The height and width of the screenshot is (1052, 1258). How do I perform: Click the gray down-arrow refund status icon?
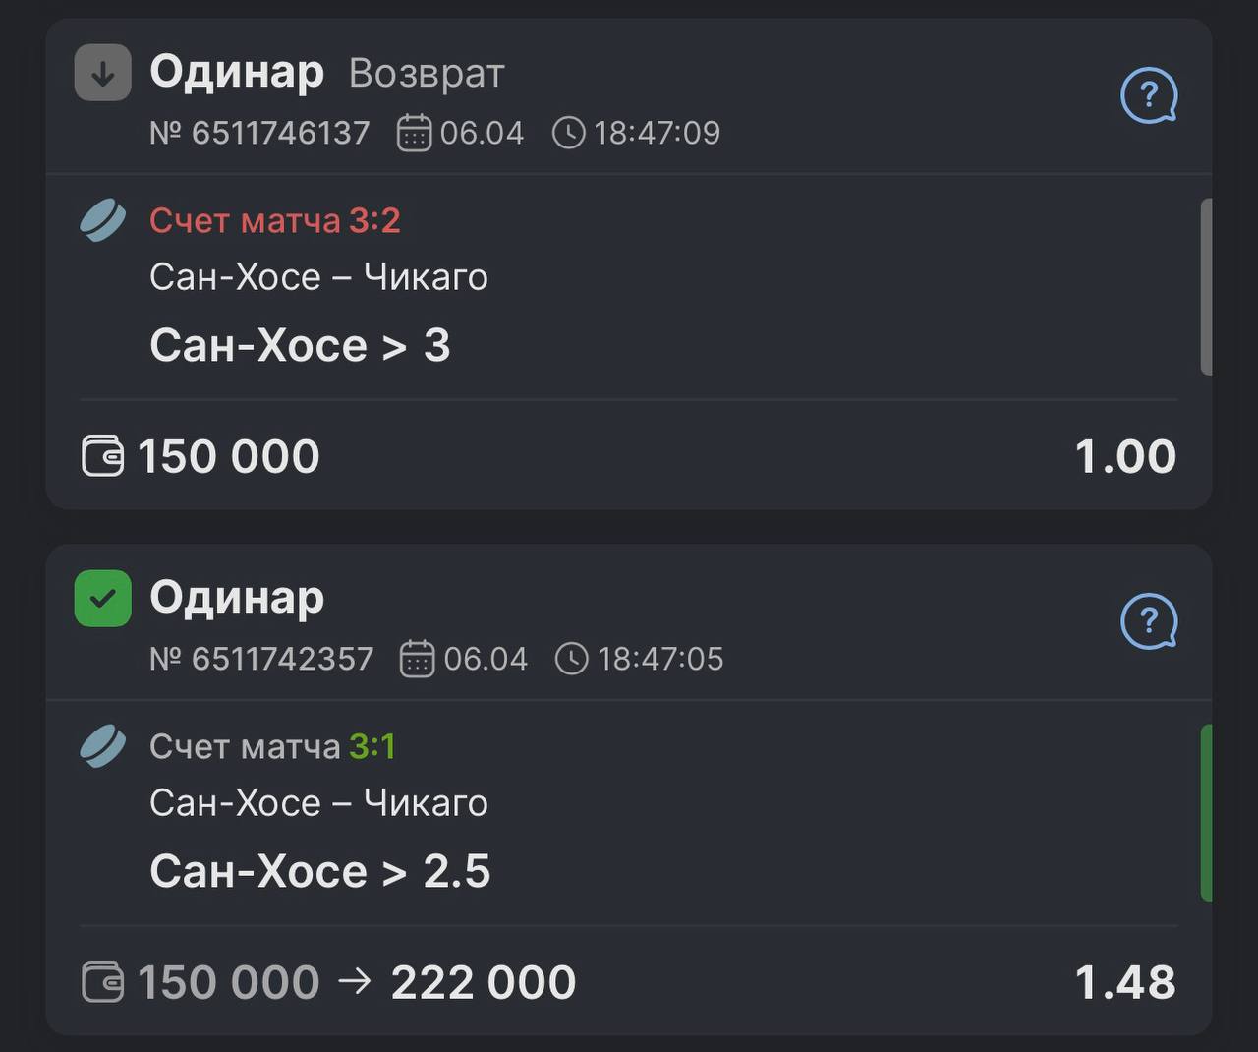(103, 73)
